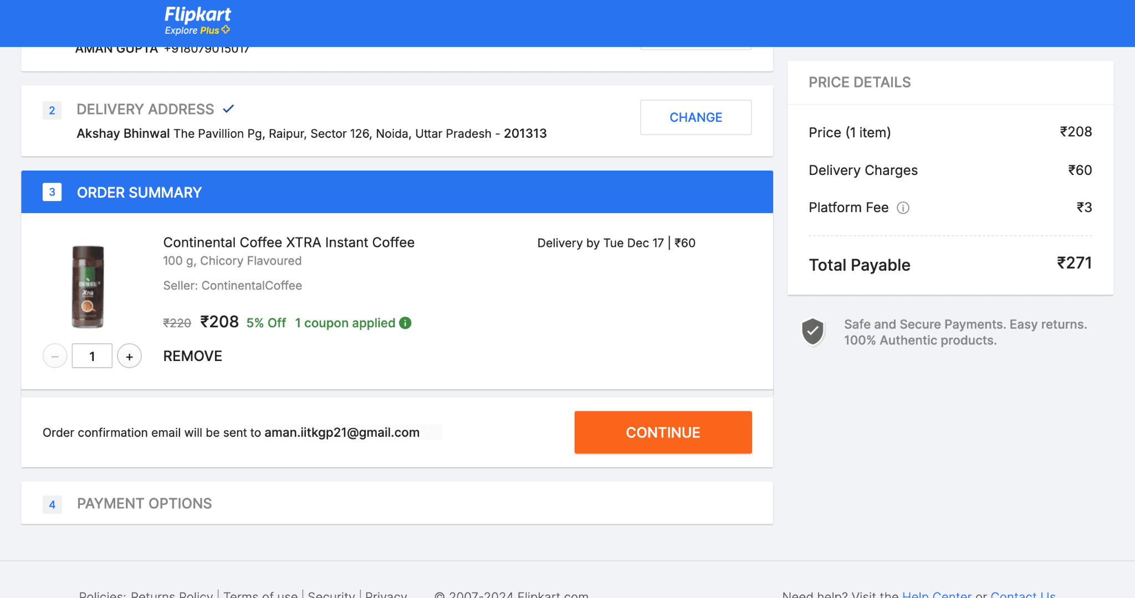Screen dimensions: 1135x598
Task: Remove Continental Coffee from the order
Action: click(192, 356)
